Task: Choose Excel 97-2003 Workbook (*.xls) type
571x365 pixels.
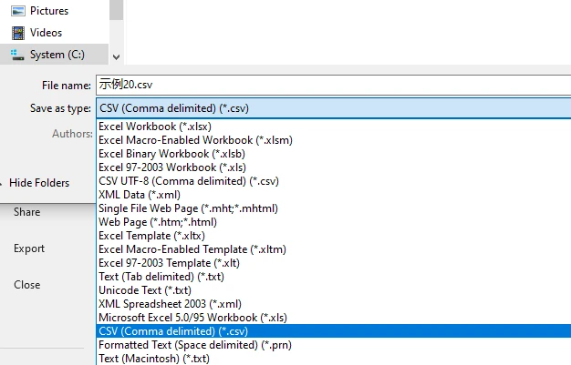Action: (x=334, y=167)
